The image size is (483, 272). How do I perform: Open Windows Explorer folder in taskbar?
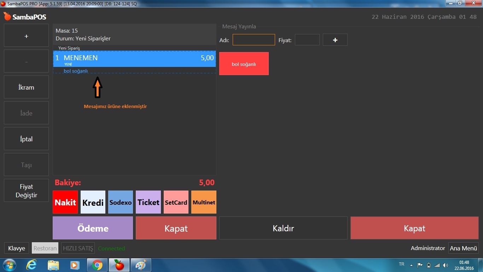coord(53,265)
